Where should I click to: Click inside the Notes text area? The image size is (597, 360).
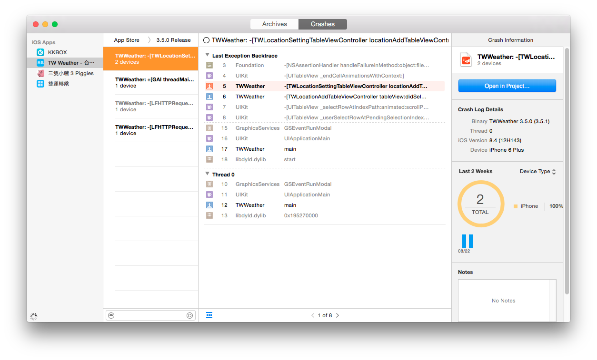503,301
